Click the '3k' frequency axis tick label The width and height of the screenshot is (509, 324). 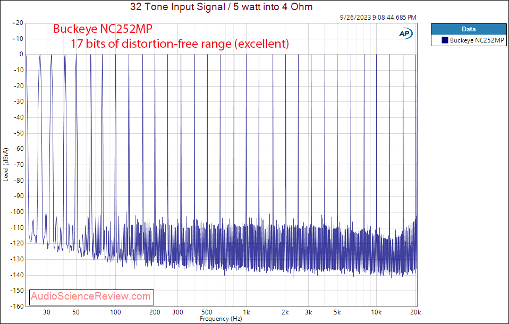[x=308, y=312]
